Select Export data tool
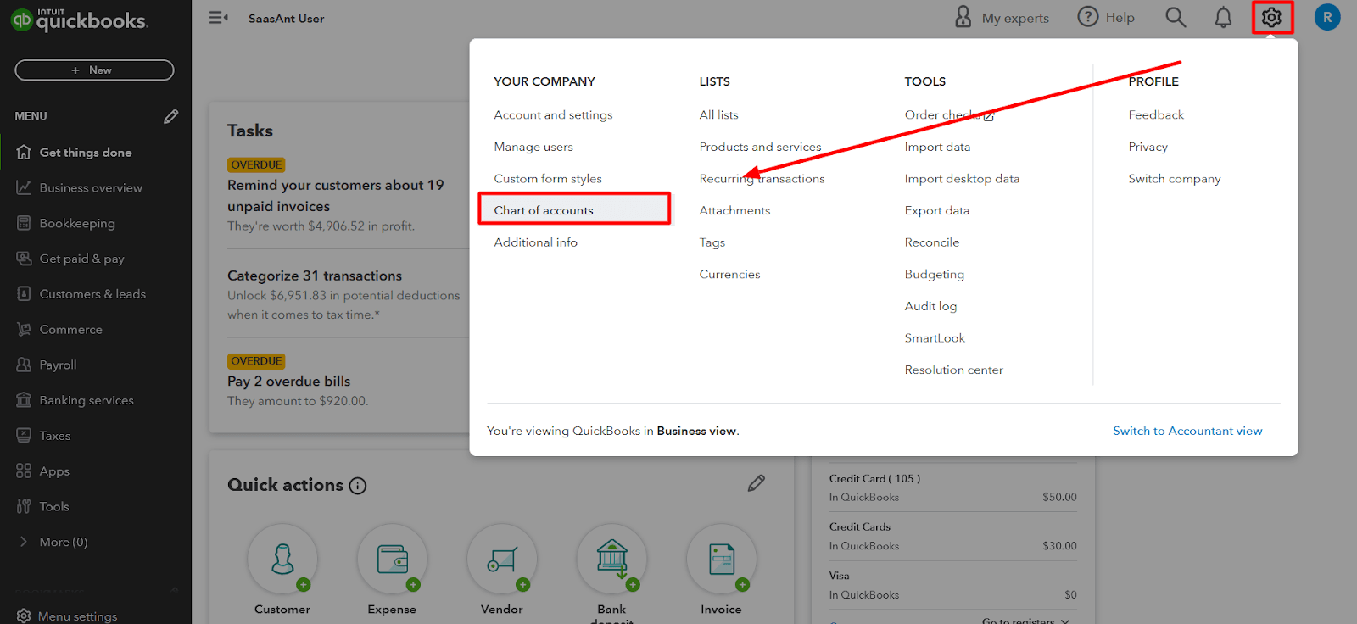1357x624 pixels. coord(936,210)
